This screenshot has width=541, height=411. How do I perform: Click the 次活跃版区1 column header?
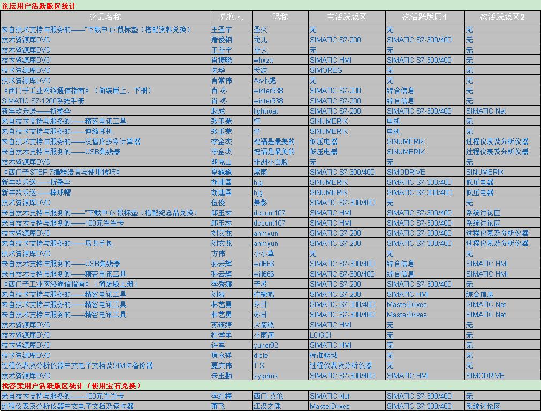[x=425, y=17]
